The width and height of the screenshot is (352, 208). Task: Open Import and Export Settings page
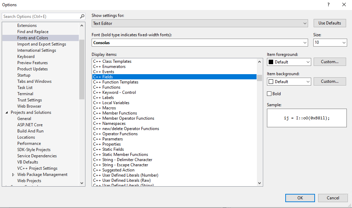pos(41,44)
